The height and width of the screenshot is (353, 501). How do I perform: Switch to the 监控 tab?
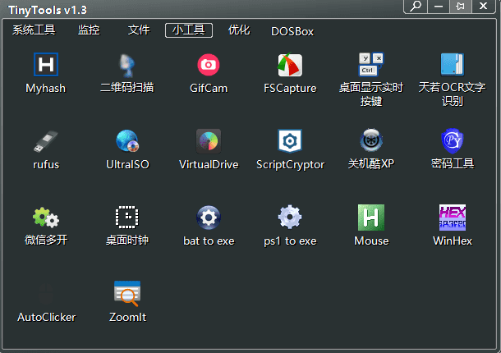tap(89, 30)
